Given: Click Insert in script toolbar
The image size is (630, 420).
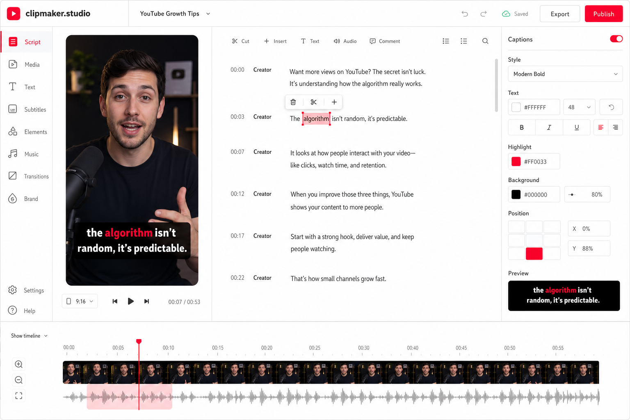Looking at the screenshot, I should pos(275,41).
